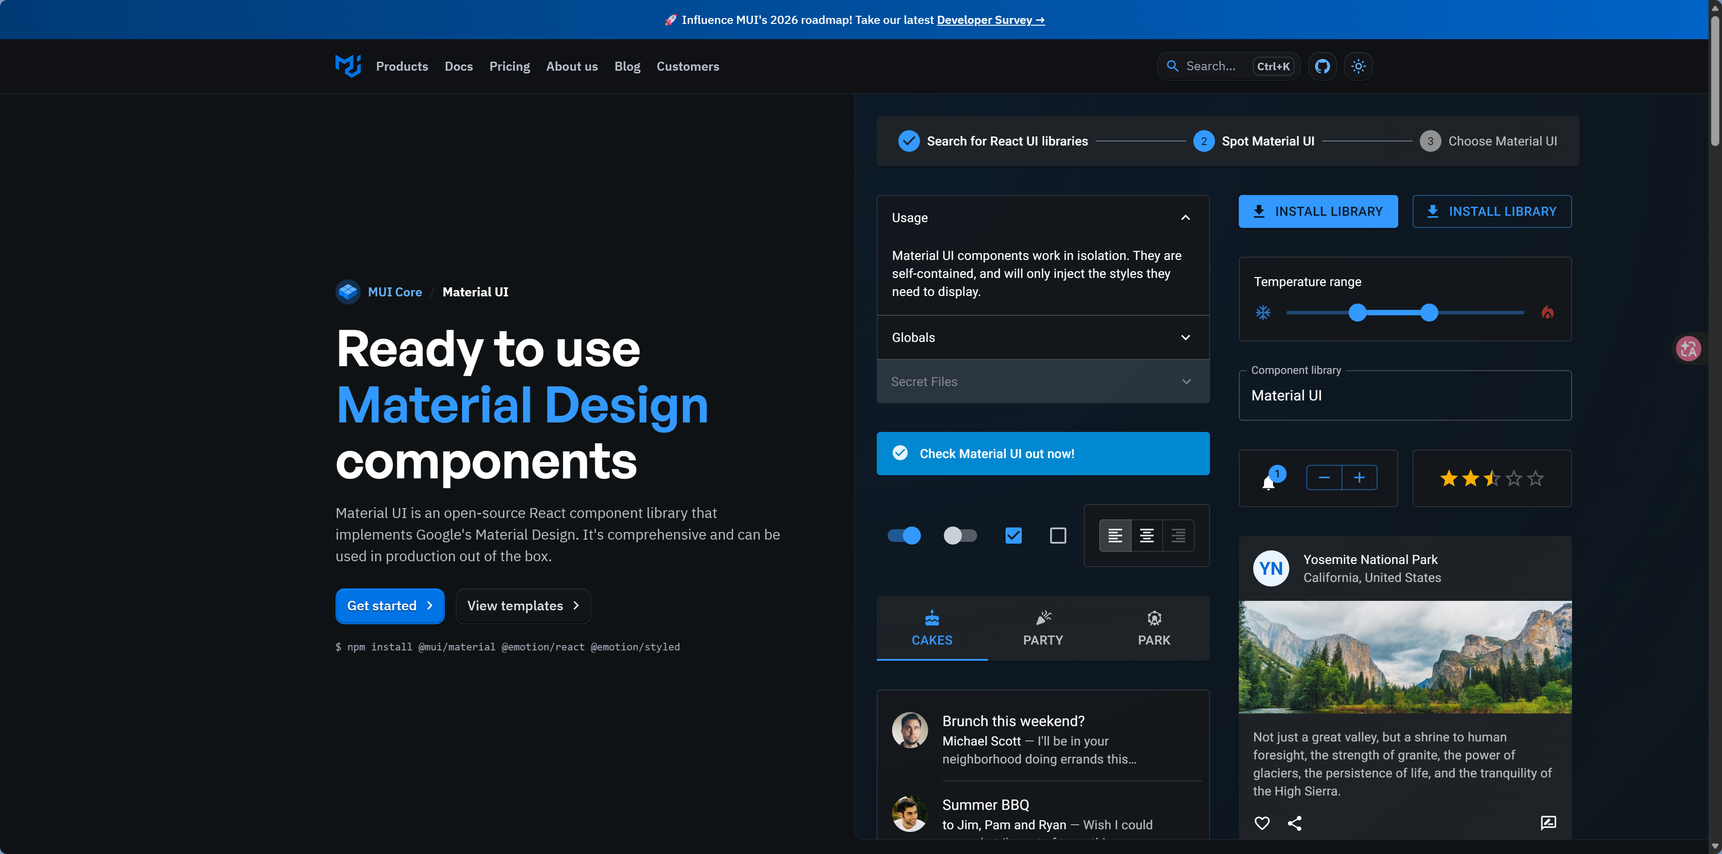Collapse the Usage accordion panel
Viewport: 1722px width, 854px height.
click(1042, 218)
